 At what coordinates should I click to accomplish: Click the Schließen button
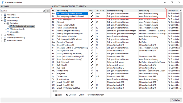[x=176, y=100]
